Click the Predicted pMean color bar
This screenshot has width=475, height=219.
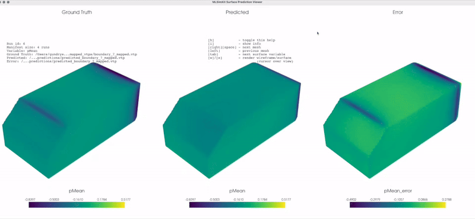pyautogui.click(x=237, y=205)
